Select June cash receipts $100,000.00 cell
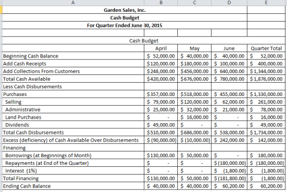The width and height of the screenshot is (287, 192). coord(229,64)
